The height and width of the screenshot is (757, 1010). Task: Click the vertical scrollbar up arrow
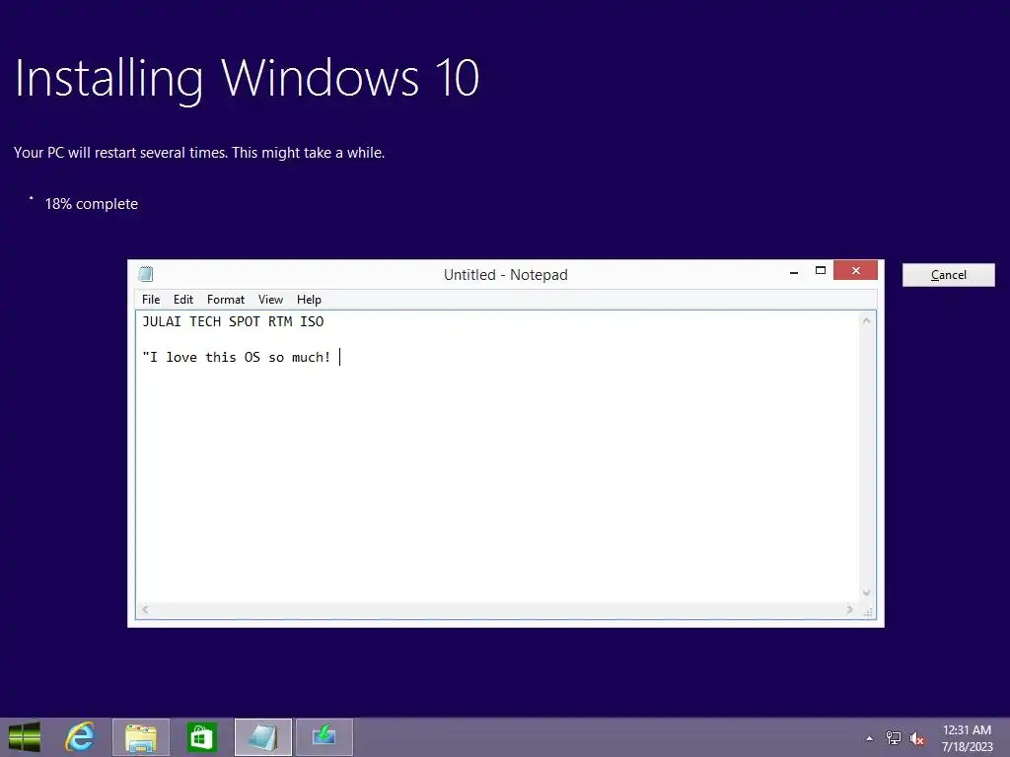(866, 320)
